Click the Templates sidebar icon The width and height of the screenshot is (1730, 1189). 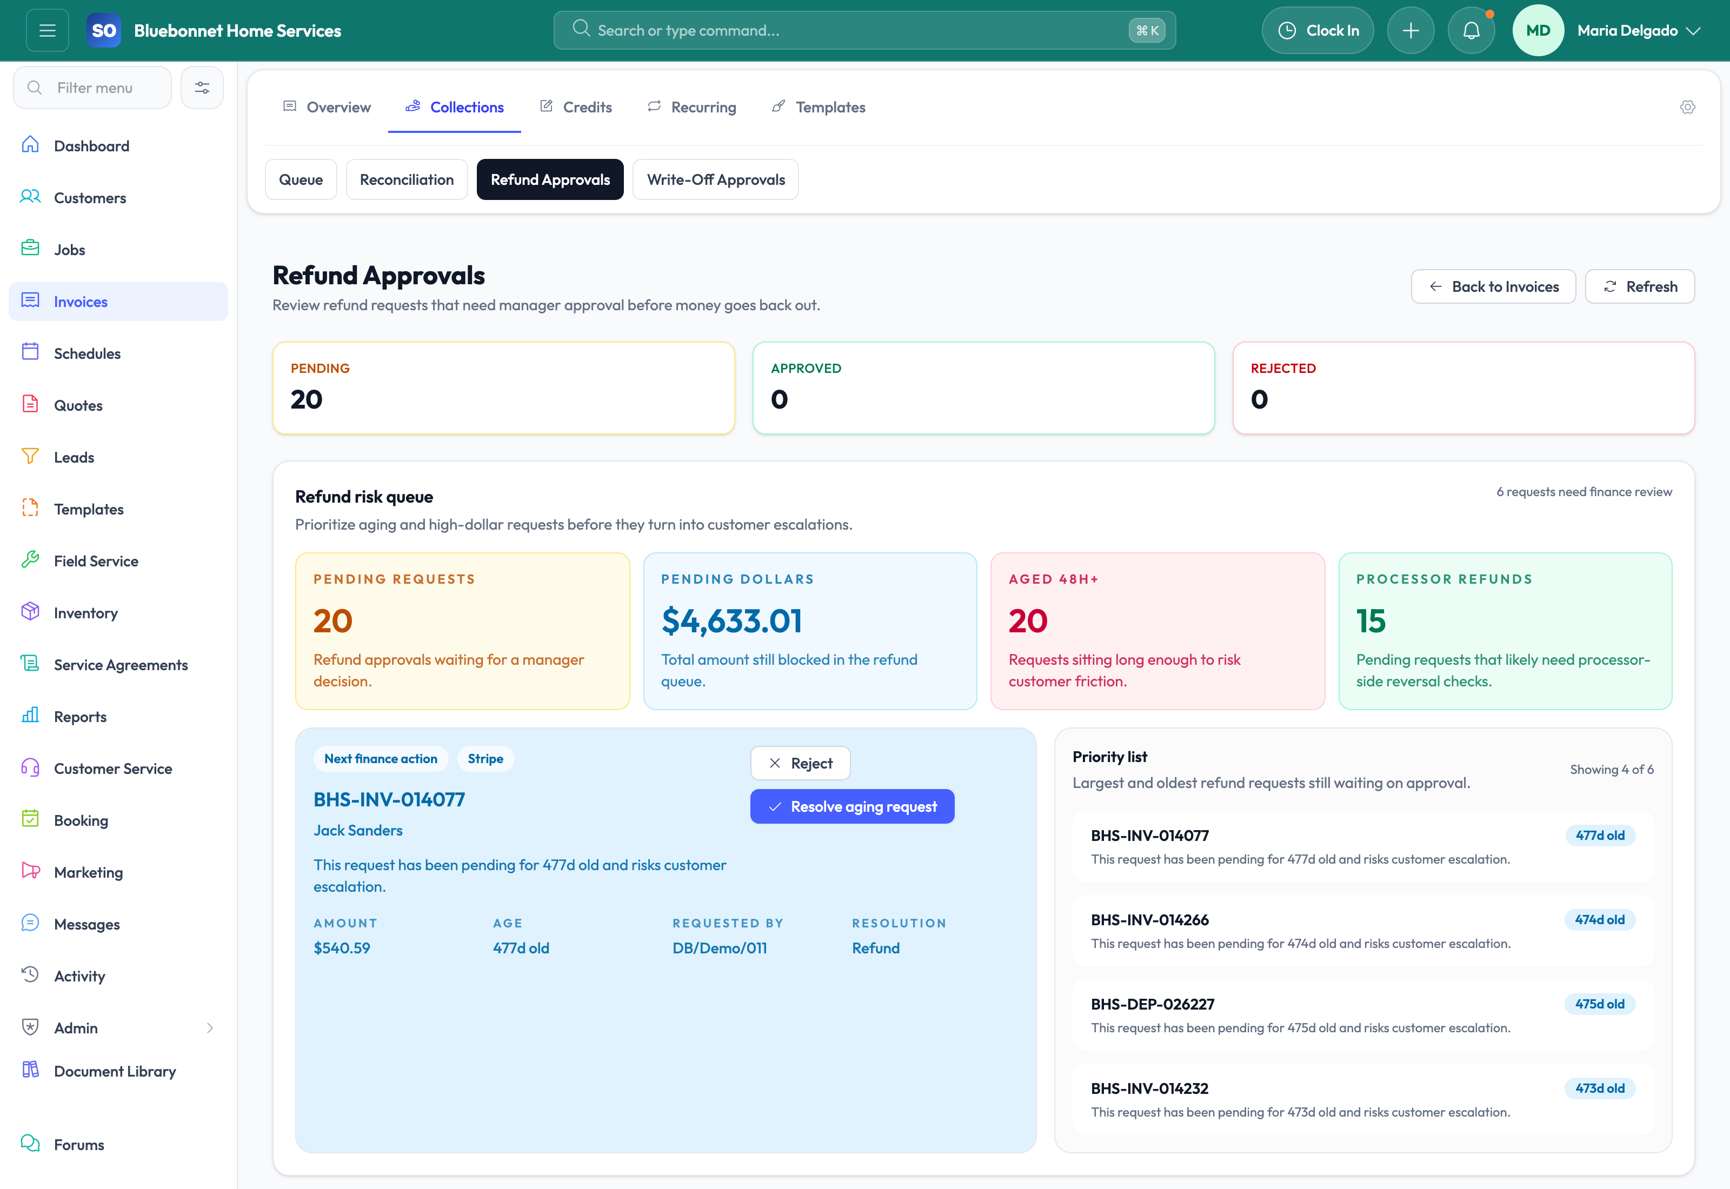[30, 508]
